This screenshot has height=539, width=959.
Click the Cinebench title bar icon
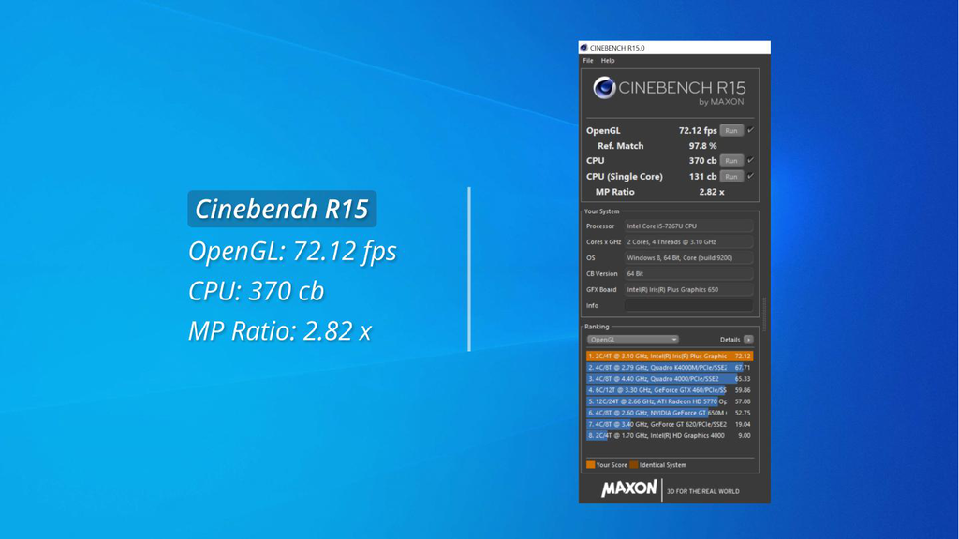point(584,48)
